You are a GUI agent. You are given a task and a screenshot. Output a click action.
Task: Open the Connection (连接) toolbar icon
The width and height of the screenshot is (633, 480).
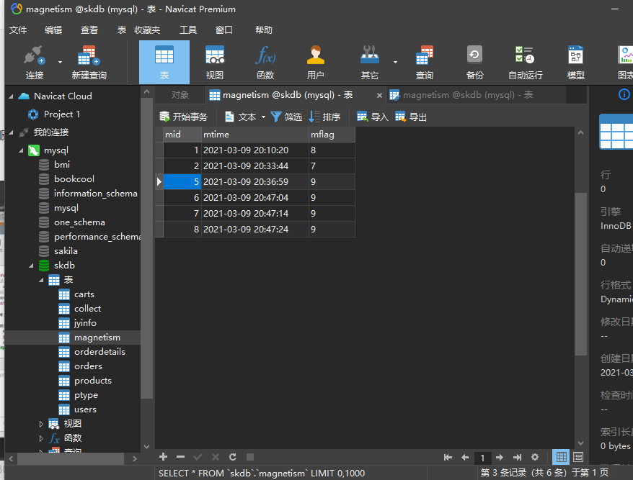point(35,63)
